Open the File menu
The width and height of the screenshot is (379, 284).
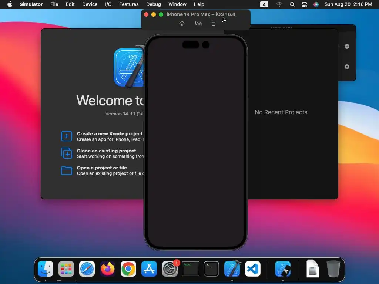pos(54,4)
